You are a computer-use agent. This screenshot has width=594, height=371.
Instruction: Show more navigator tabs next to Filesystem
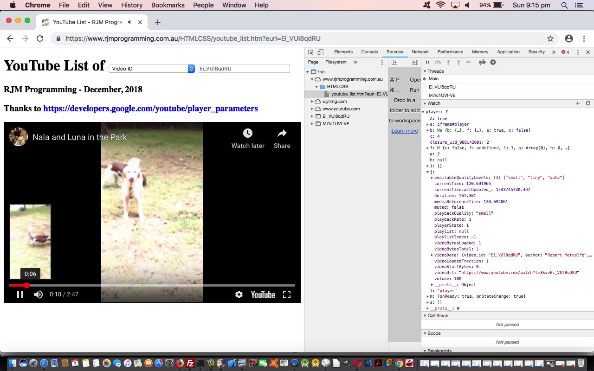tap(355, 62)
